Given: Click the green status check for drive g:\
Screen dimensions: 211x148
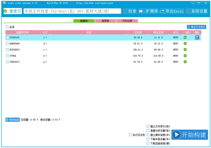Looking at the screenshot, I should [x=185, y=62].
